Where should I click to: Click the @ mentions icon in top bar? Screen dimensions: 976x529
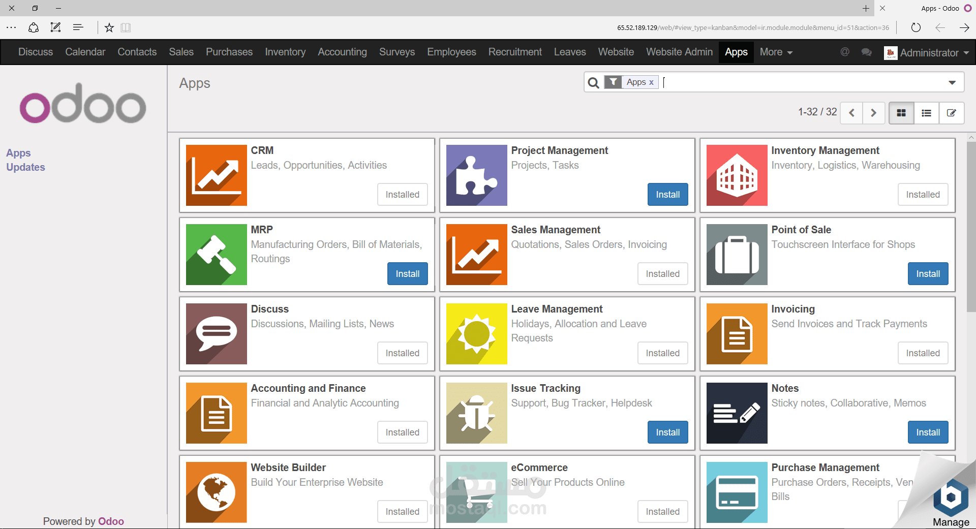844,52
